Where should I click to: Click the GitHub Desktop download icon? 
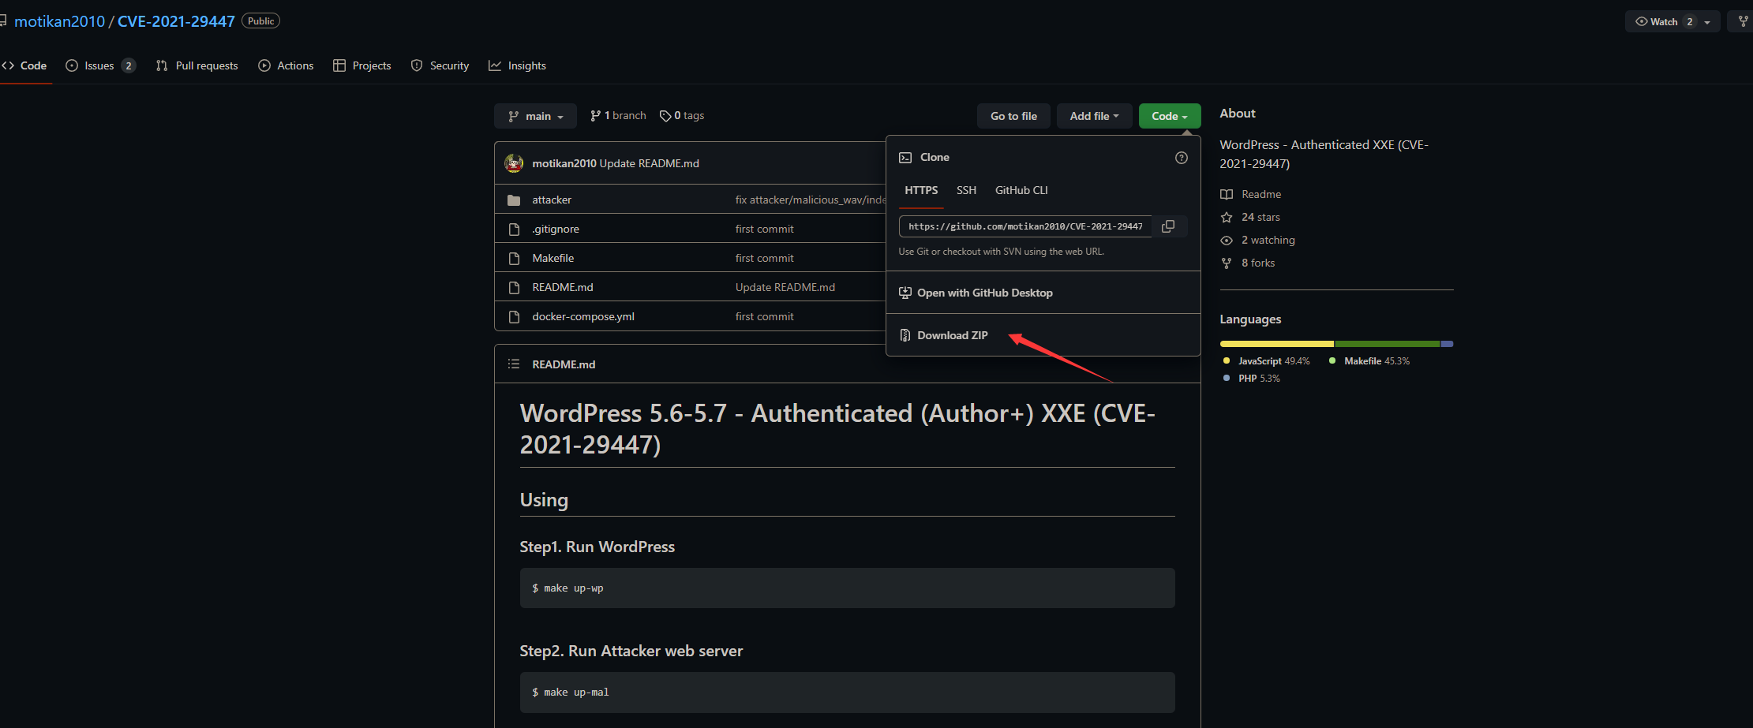(x=905, y=293)
